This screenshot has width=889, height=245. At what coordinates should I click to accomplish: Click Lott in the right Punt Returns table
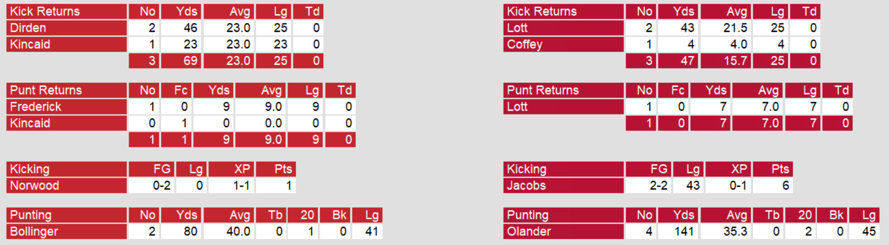click(x=517, y=107)
